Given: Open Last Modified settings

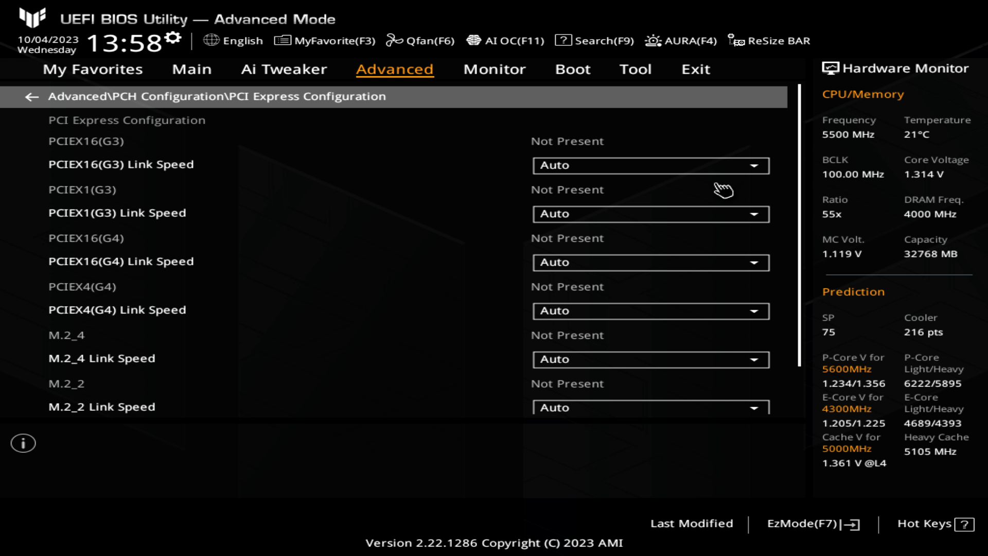Looking at the screenshot, I should pyautogui.click(x=691, y=523).
